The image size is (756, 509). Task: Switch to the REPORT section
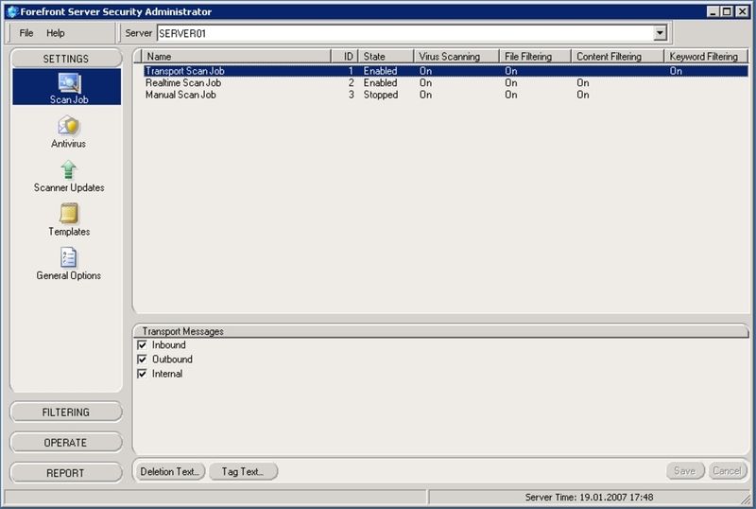click(66, 473)
